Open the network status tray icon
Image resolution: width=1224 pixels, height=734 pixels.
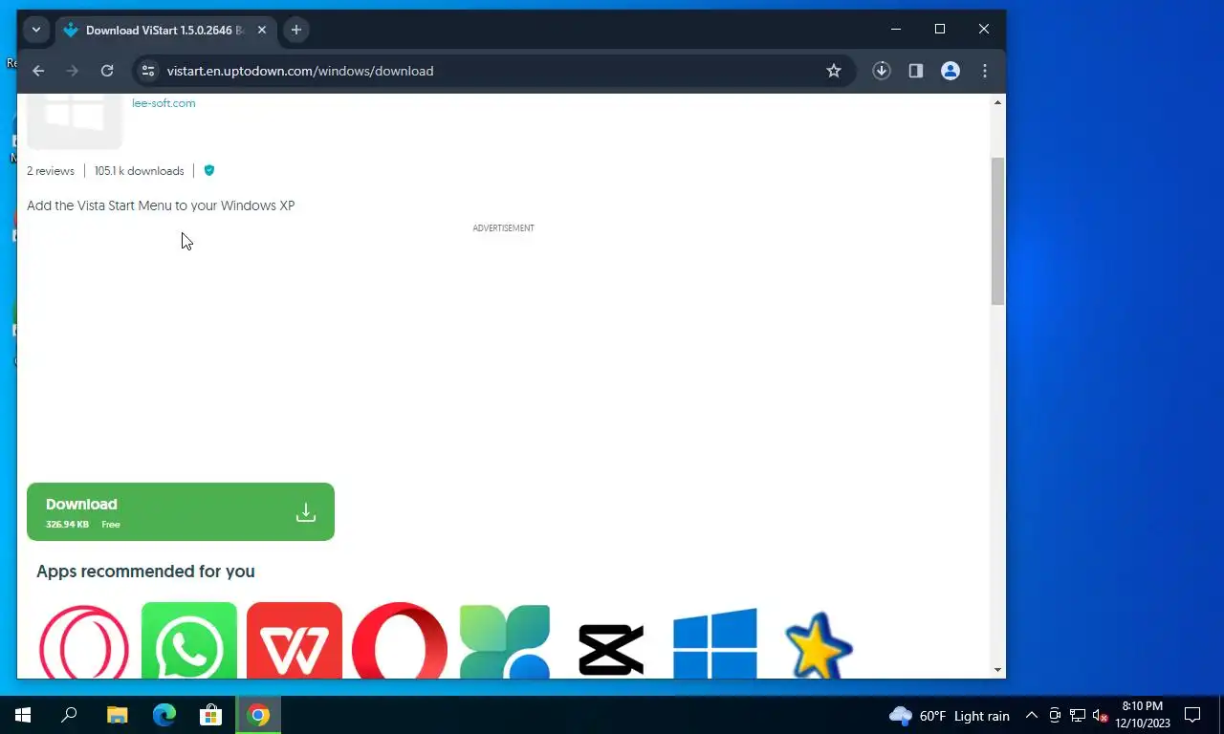[1078, 716]
